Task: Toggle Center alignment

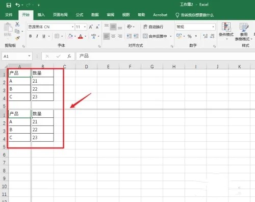Action: coord(113,36)
